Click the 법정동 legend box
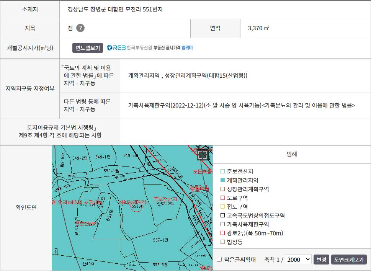This screenshot has width=371, height=271. 222,242
